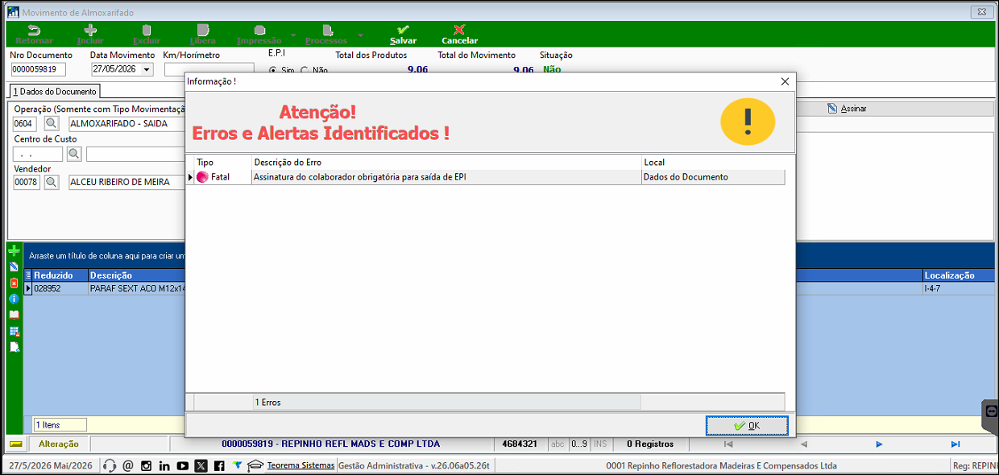Click the green plus add item icon
Screen dimensions: 999x475
click(x=14, y=251)
